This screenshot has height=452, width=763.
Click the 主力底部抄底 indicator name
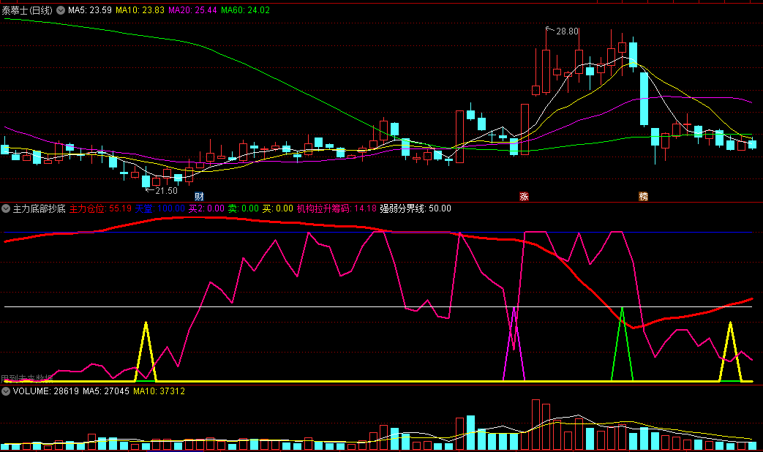tap(39, 208)
